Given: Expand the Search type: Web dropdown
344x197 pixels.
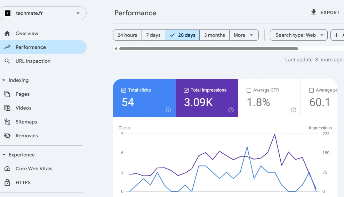Looking at the screenshot, I should [x=298, y=35].
